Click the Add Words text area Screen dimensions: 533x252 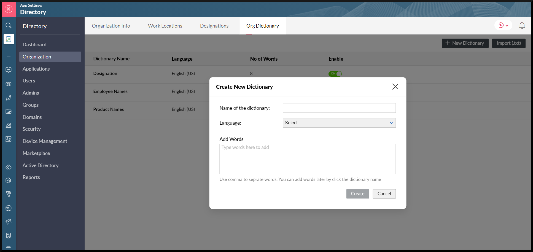[x=308, y=159]
